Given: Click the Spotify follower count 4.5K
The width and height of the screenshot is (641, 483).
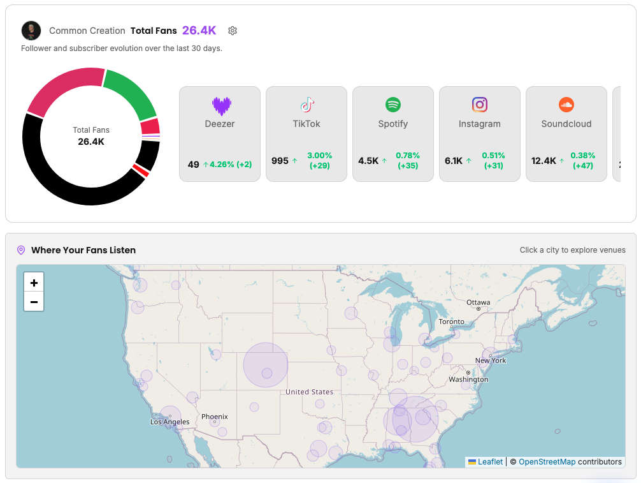Looking at the screenshot, I should [368, 161].
